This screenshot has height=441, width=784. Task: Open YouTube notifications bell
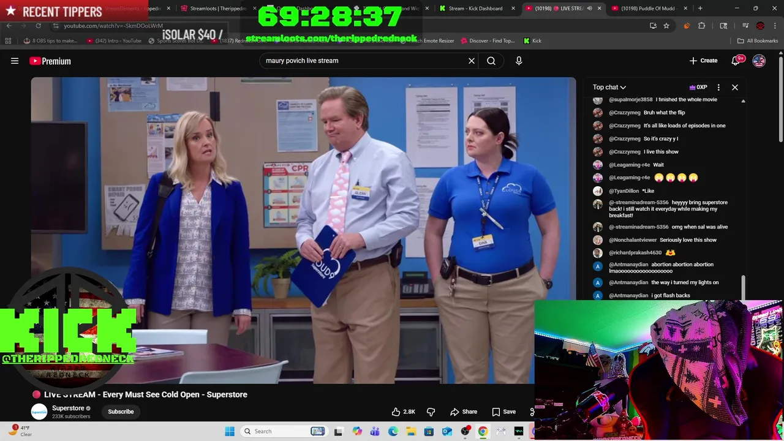[736, 61]
